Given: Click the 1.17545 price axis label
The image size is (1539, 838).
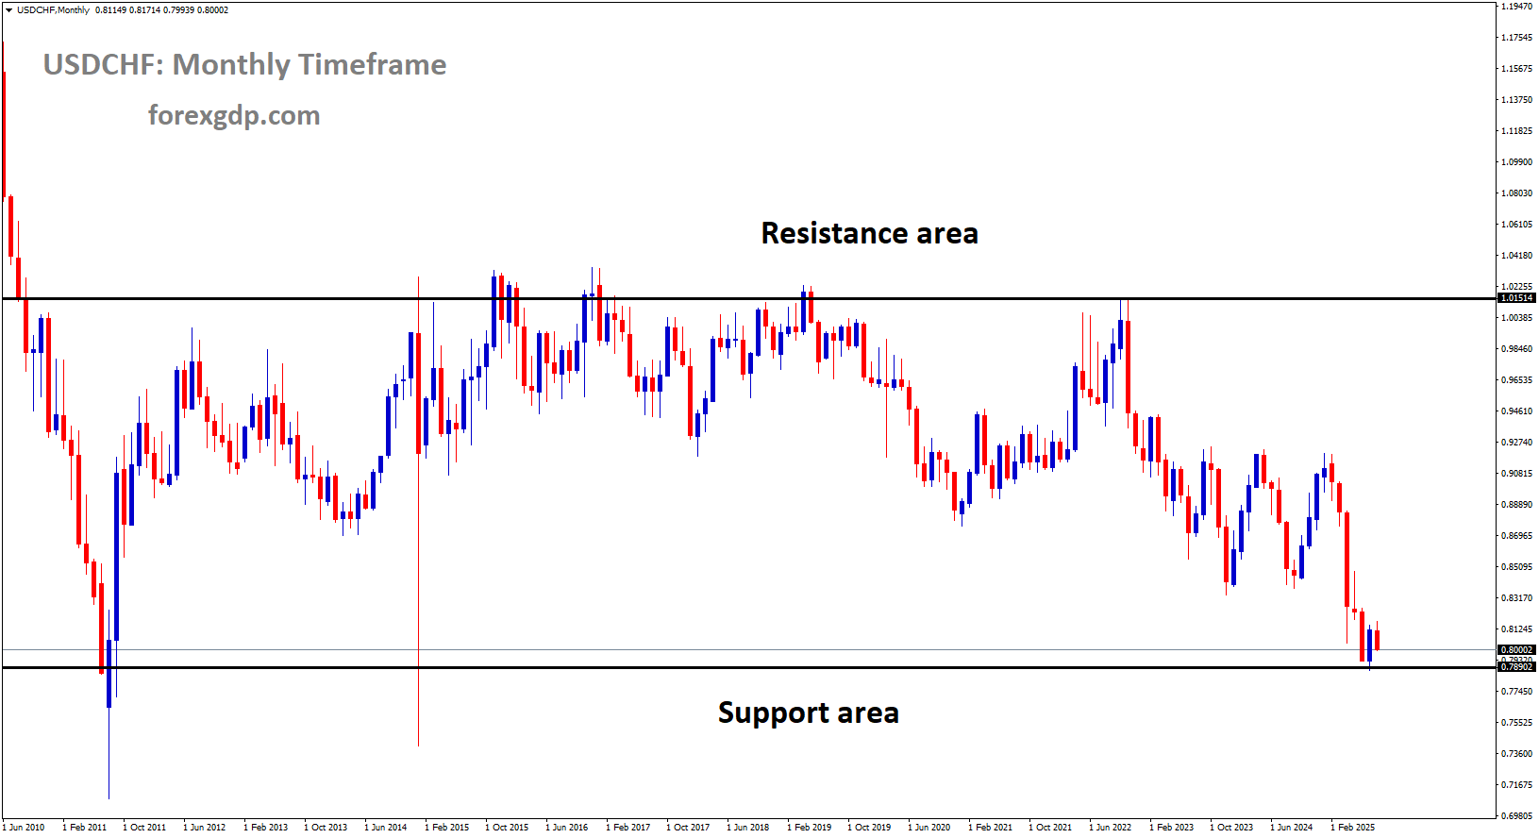Looking at the screenshot, I should click(1516, 38).
